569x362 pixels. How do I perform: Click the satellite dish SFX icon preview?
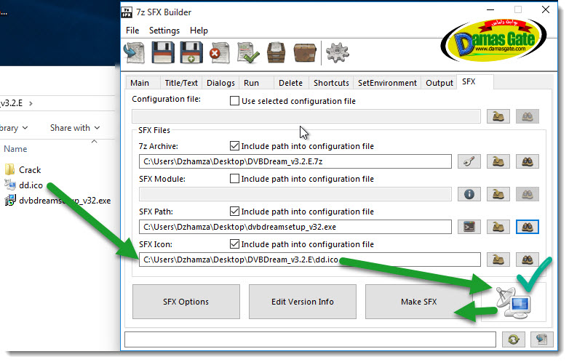(x=514, y=302)
